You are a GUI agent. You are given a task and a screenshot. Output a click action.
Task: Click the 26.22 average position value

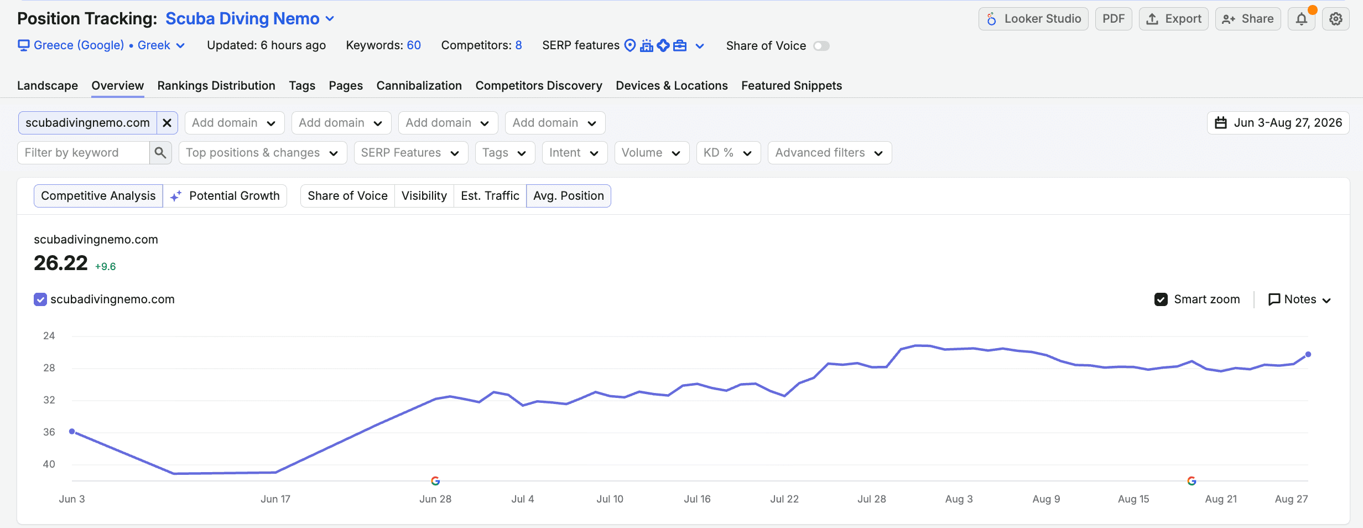pos(61,263)
